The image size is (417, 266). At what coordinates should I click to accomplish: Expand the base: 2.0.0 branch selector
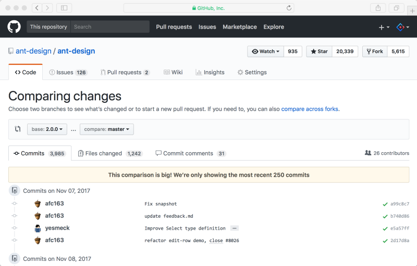pyautogui.click(x=47, y=129)
